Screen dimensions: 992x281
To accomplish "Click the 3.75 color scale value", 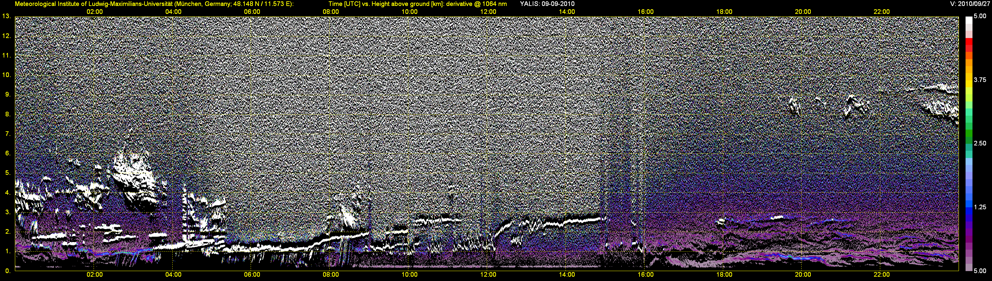I will [x=980, y=80].
